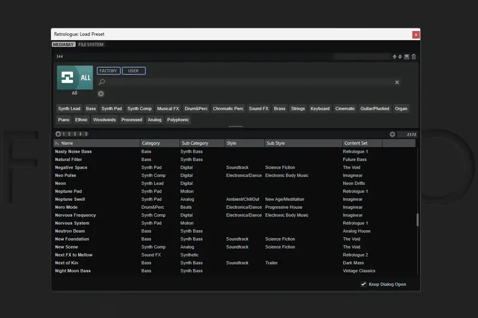Click the Content Set column header

point(361,143)
